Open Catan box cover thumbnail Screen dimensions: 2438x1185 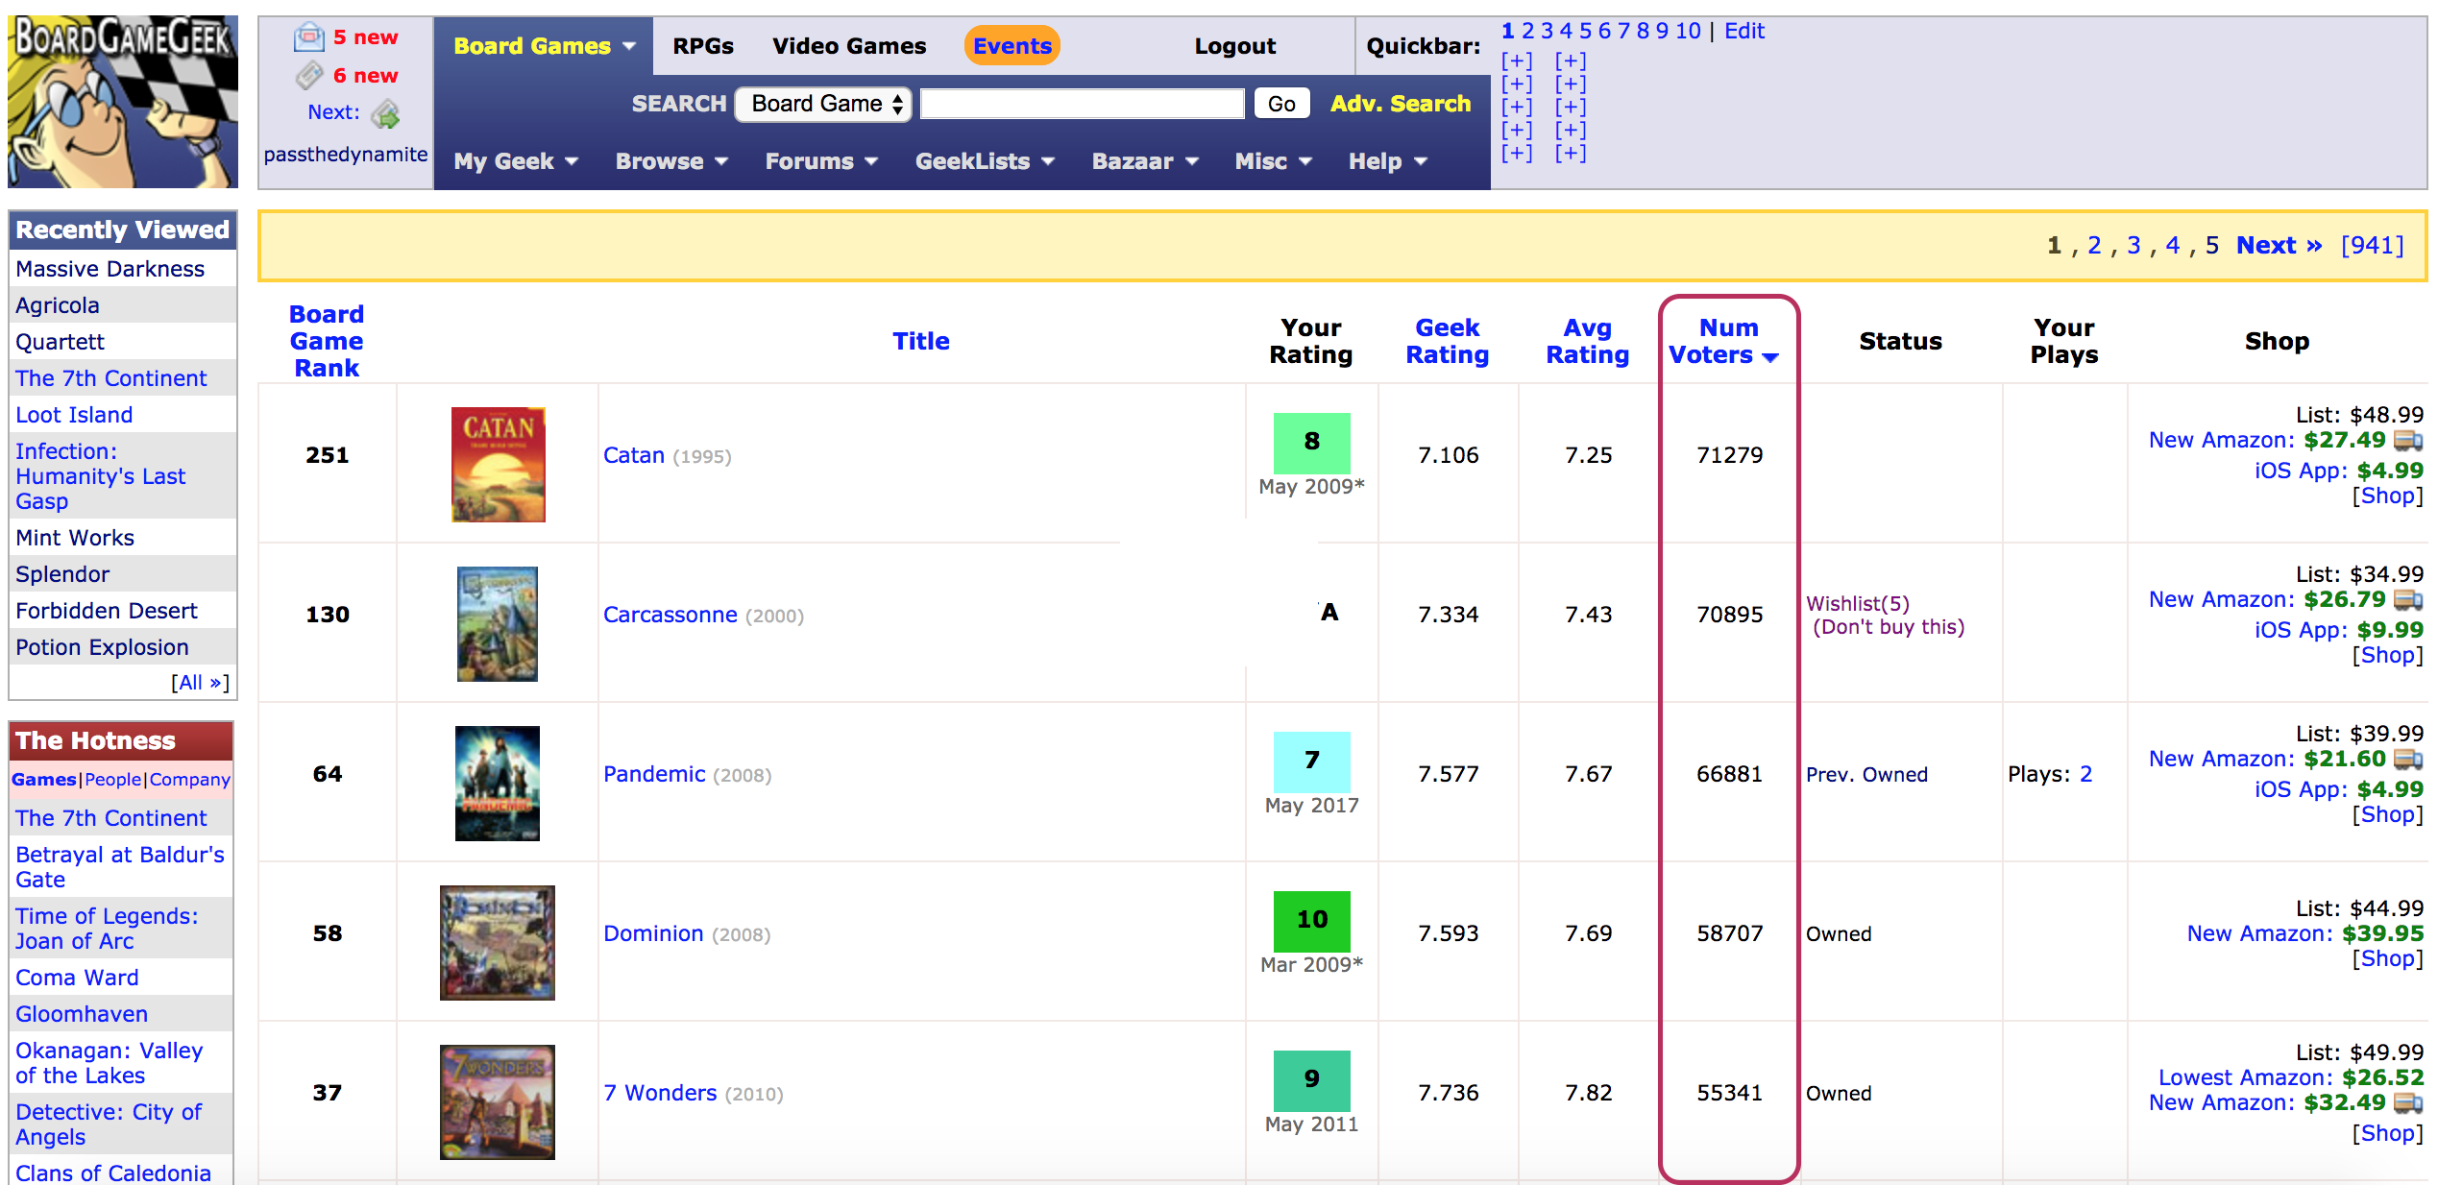(x=499, y=465)
